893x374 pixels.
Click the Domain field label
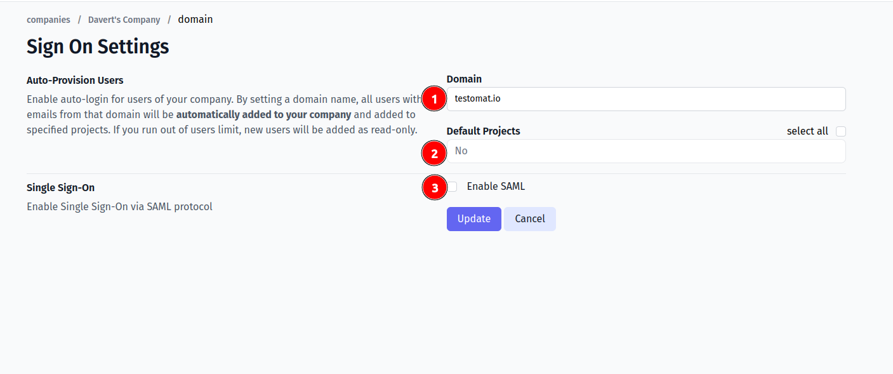(x=464, y=79)
